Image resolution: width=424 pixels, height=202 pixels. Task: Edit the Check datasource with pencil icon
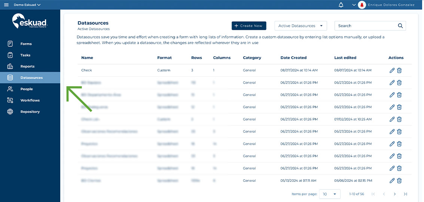pos(392,70)
